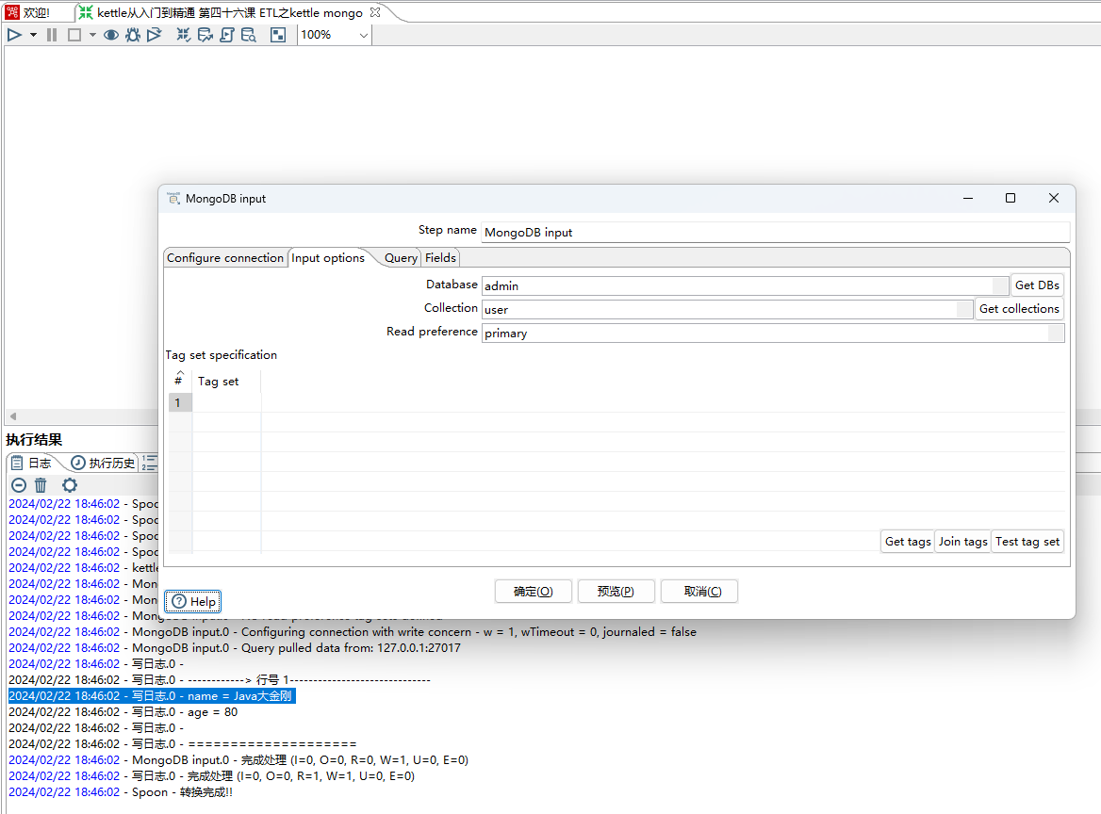The width and height of the screenshot is (1101, 814).
Task: Verify the transformation with the check icon
Action: click(183, 35)
